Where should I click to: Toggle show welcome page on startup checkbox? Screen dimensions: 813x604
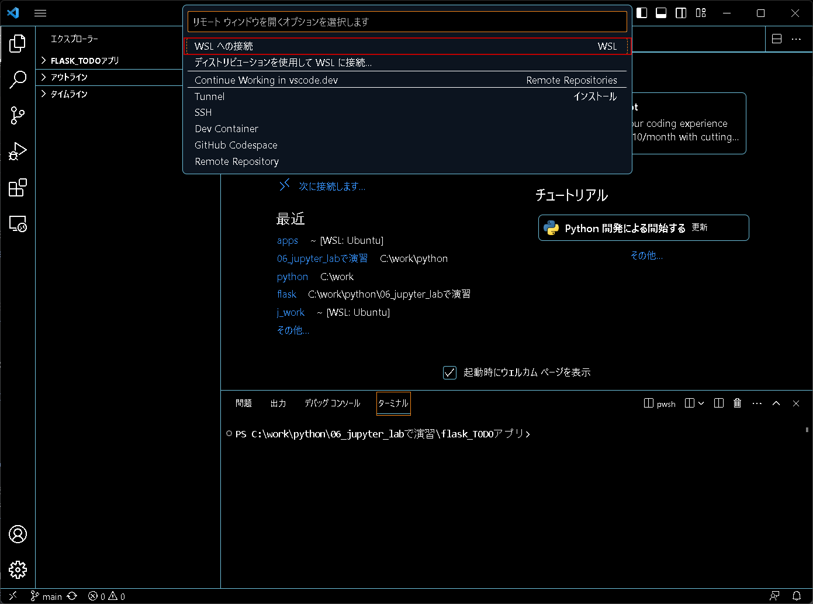coord(449,372)
